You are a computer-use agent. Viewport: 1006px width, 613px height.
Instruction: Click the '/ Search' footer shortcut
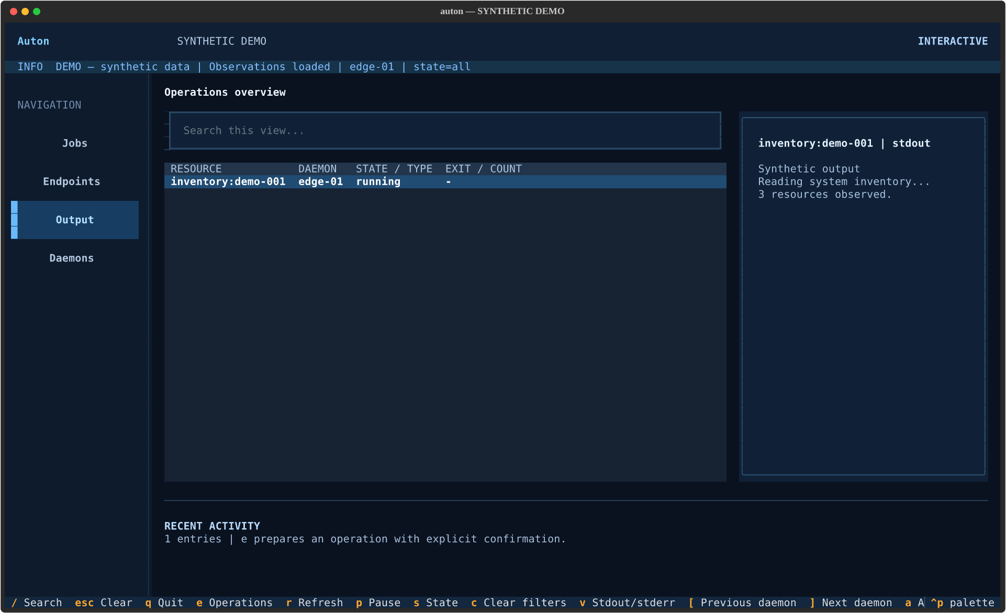[x=37, y=603]
